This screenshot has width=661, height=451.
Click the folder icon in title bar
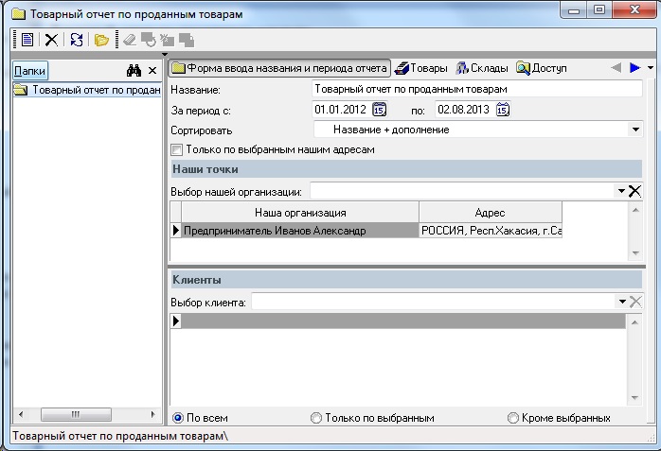click(18, 14)
